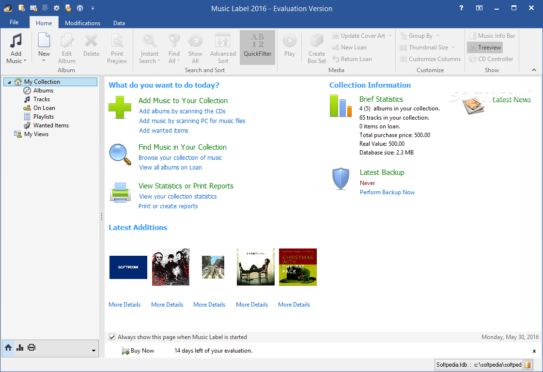Screen dimensions: 543x372
Task: Click Add music by scanning PC link
Action: coord(192,121)
